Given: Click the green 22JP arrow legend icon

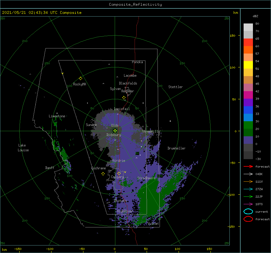Looking at the screenshot, I should (x=248, y=196).
